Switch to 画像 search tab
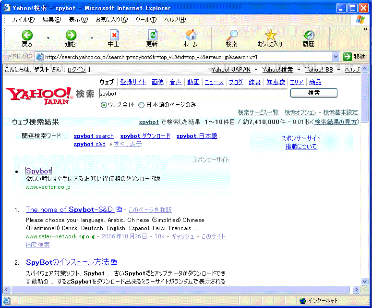This screenshot has width=372, height=308. point(158,82)
